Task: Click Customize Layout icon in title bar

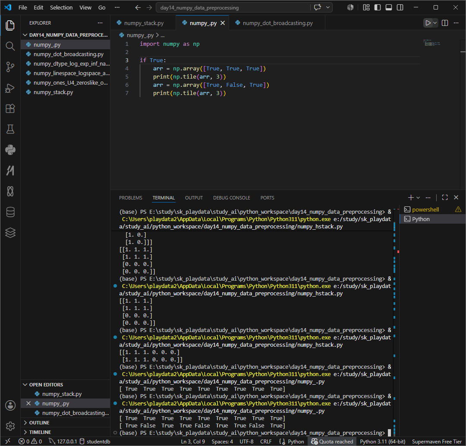Action: click(366, 7)
